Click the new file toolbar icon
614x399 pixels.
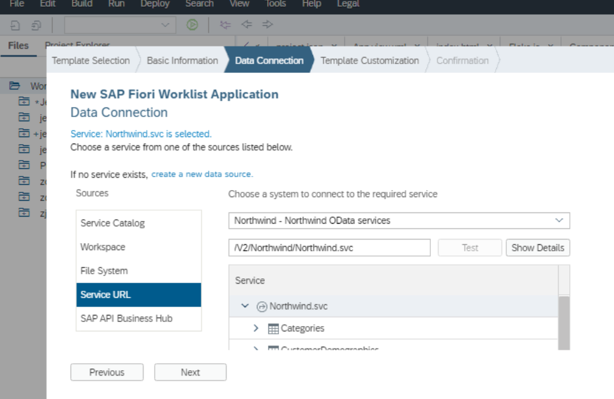click(15, 25)
